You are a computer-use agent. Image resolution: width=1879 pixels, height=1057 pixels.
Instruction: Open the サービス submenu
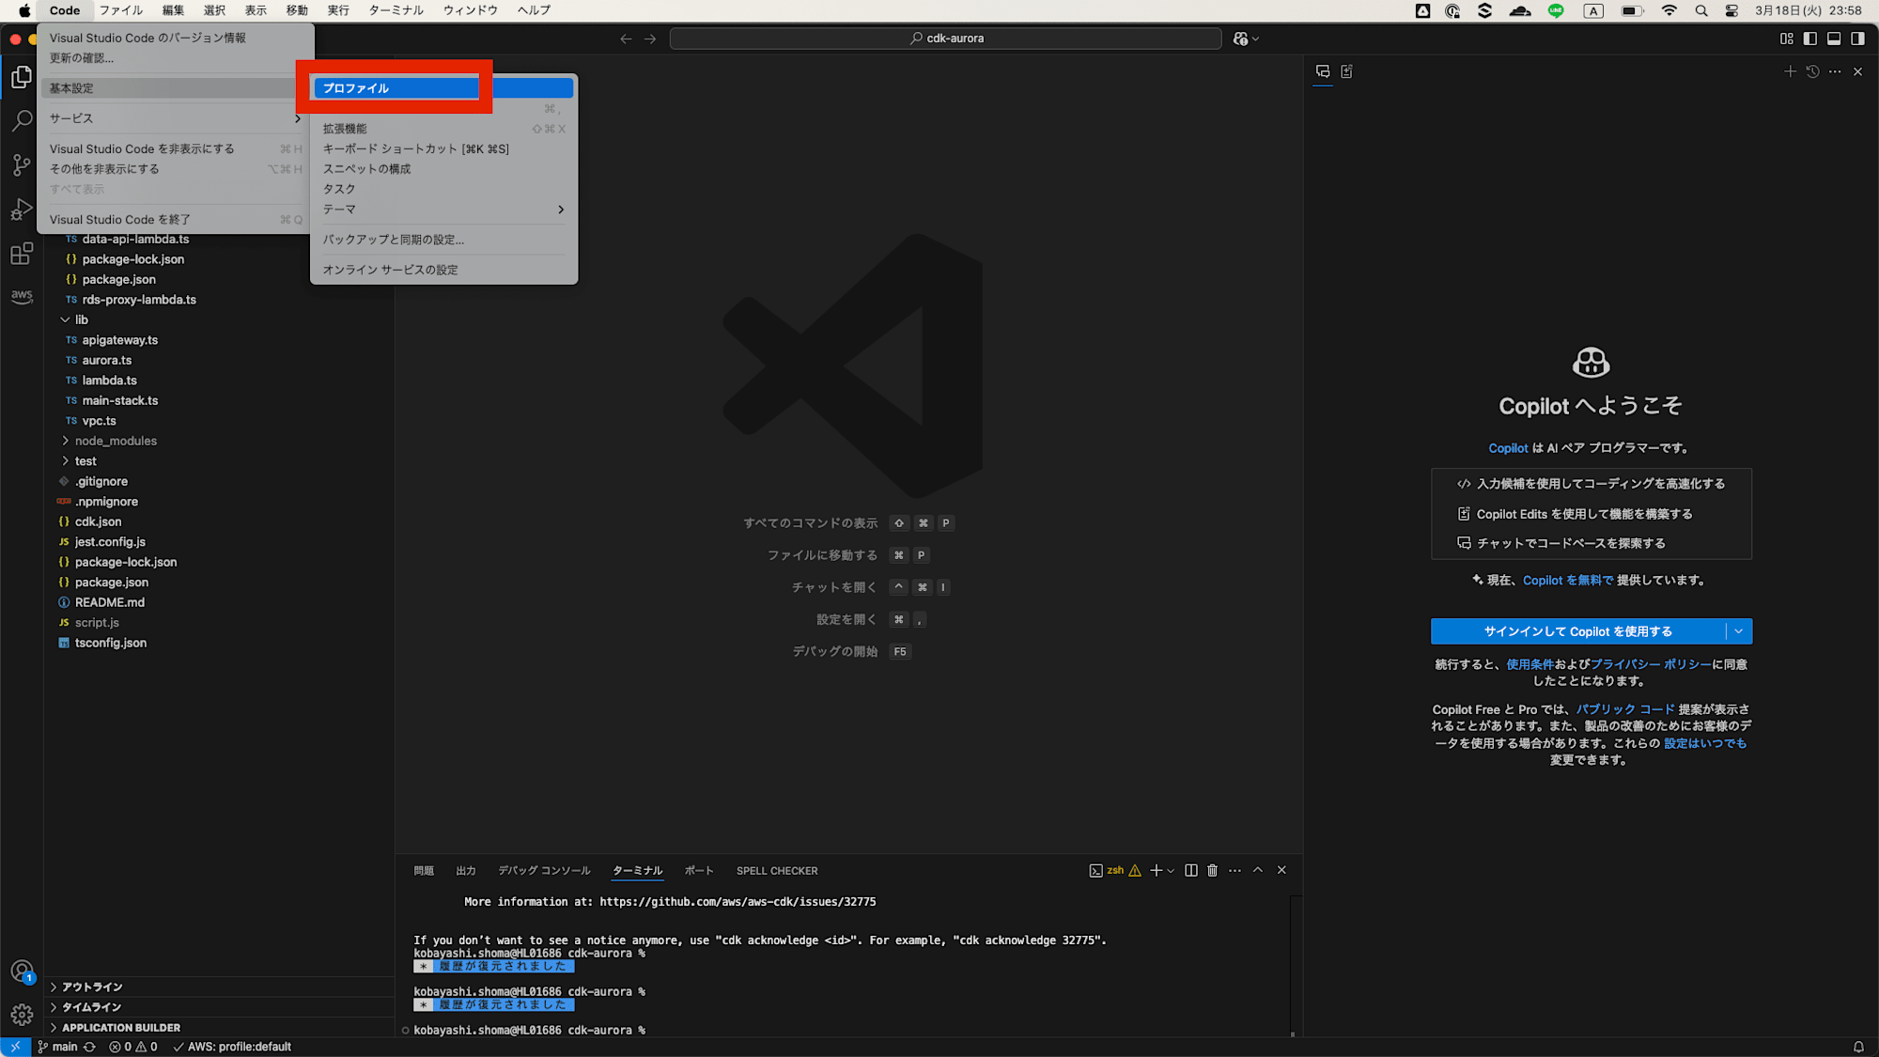(175, 118)
